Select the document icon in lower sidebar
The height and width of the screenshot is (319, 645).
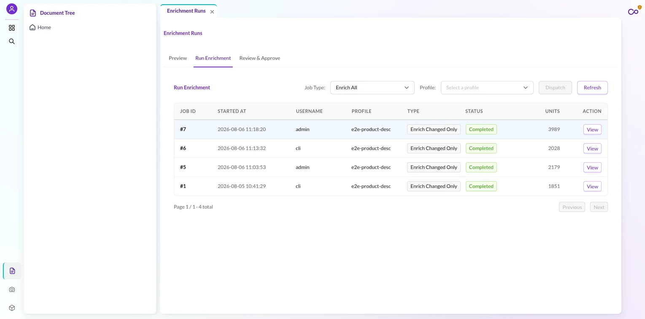click(12, 271)
